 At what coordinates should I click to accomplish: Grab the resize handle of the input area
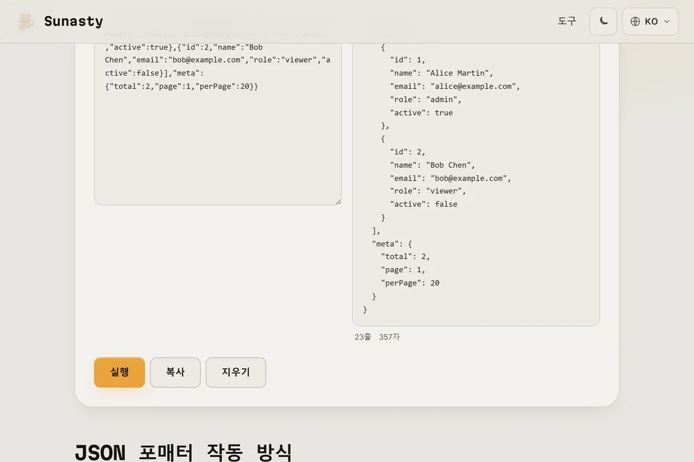338,202
